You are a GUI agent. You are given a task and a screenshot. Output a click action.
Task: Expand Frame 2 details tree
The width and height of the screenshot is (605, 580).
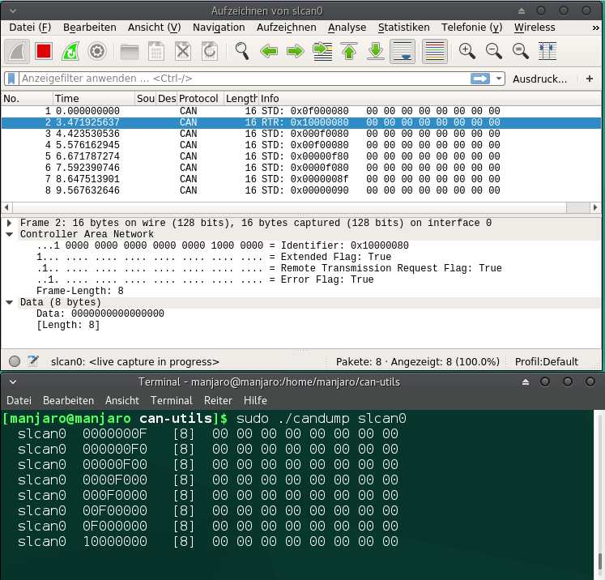9,223
